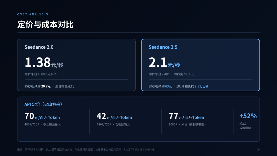
Task: Click the COST ANALYSIS label
Action: (33, 14)
